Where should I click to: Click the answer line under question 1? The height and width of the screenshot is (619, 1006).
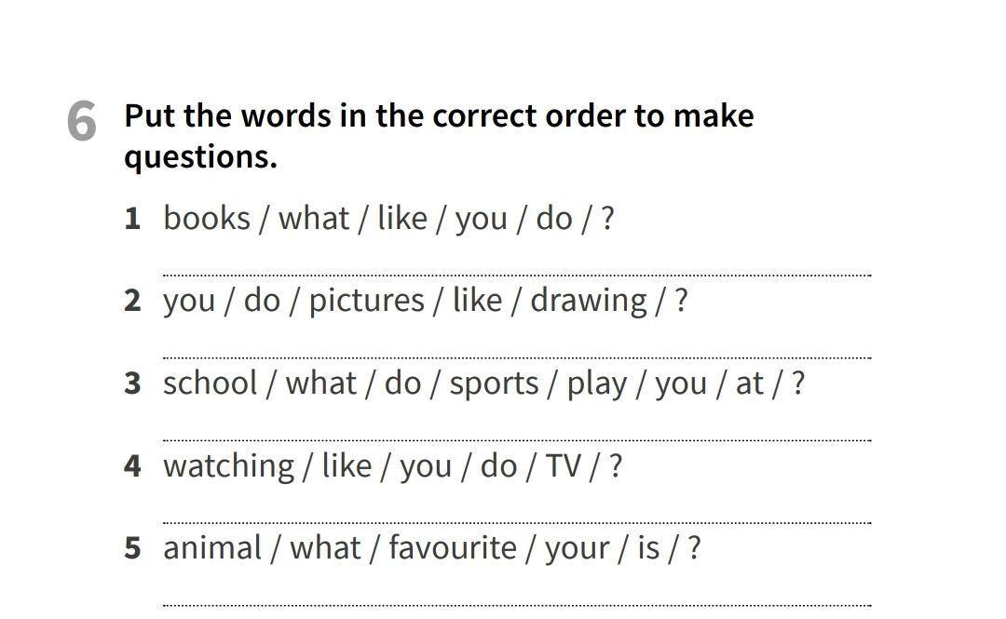click(x=517, y=275)
